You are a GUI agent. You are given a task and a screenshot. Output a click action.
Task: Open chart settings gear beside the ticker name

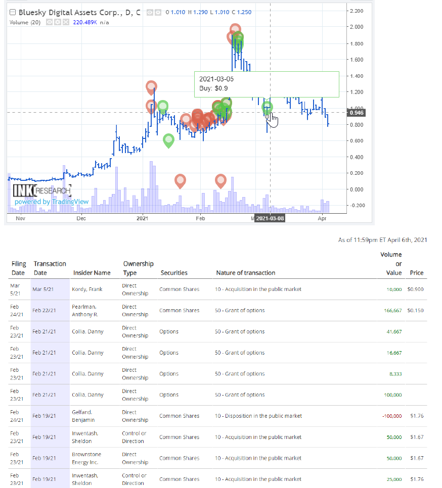157,12
